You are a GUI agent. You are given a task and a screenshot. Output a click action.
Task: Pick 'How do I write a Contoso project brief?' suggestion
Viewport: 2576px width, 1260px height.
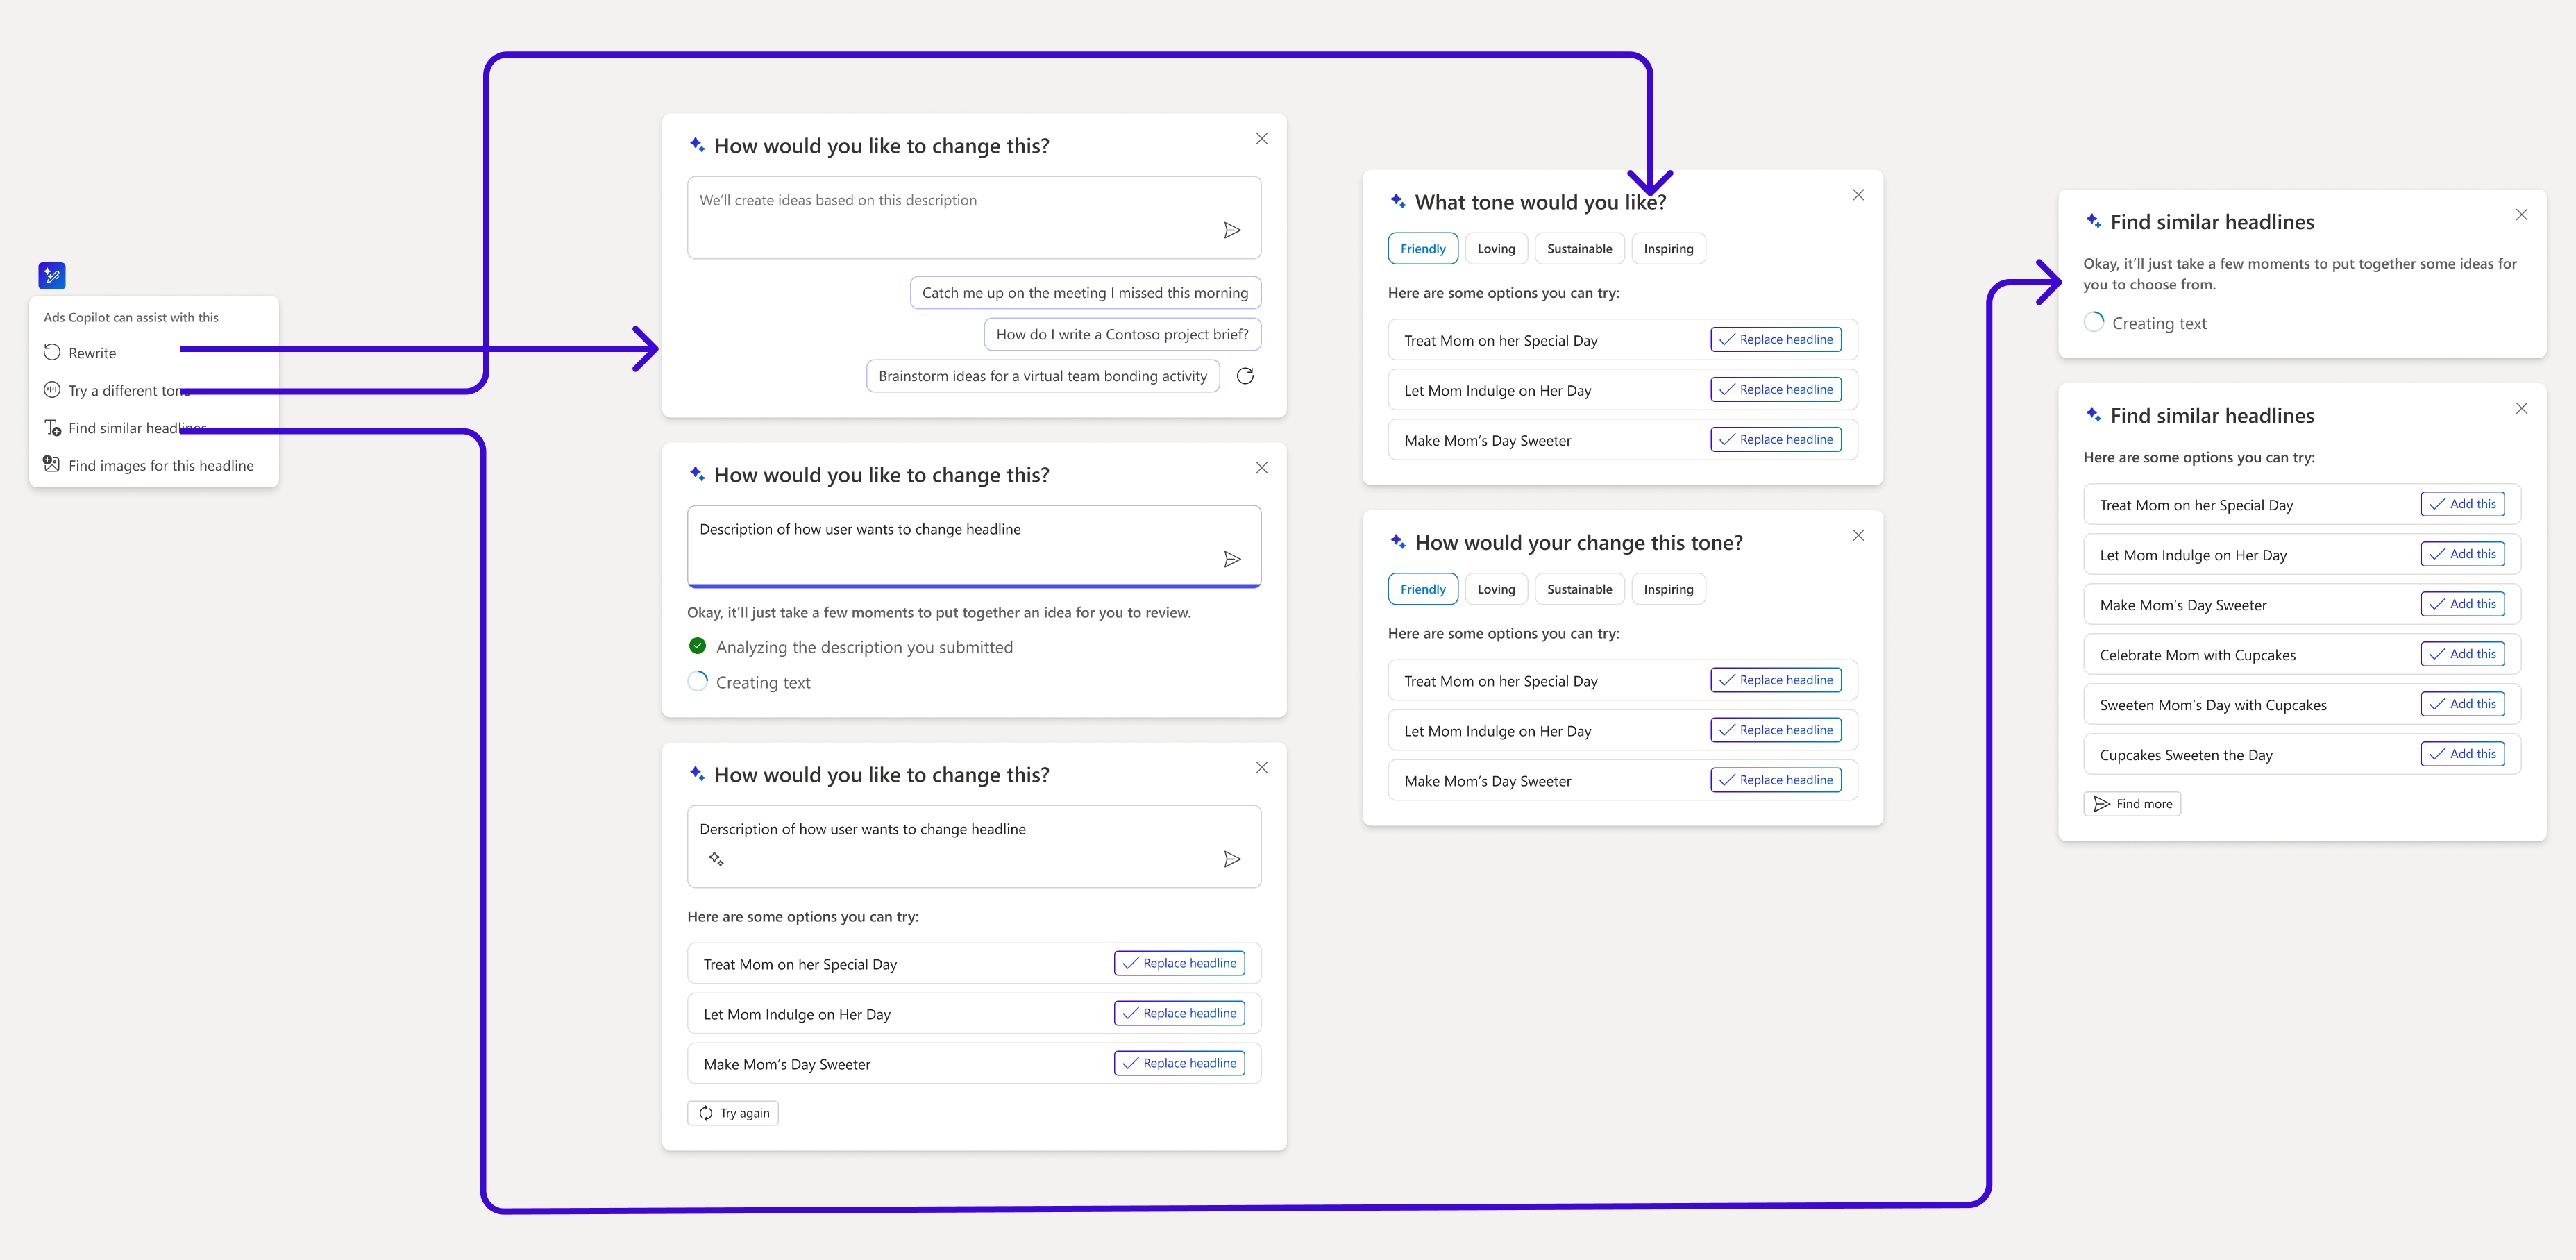[1122, 334]
